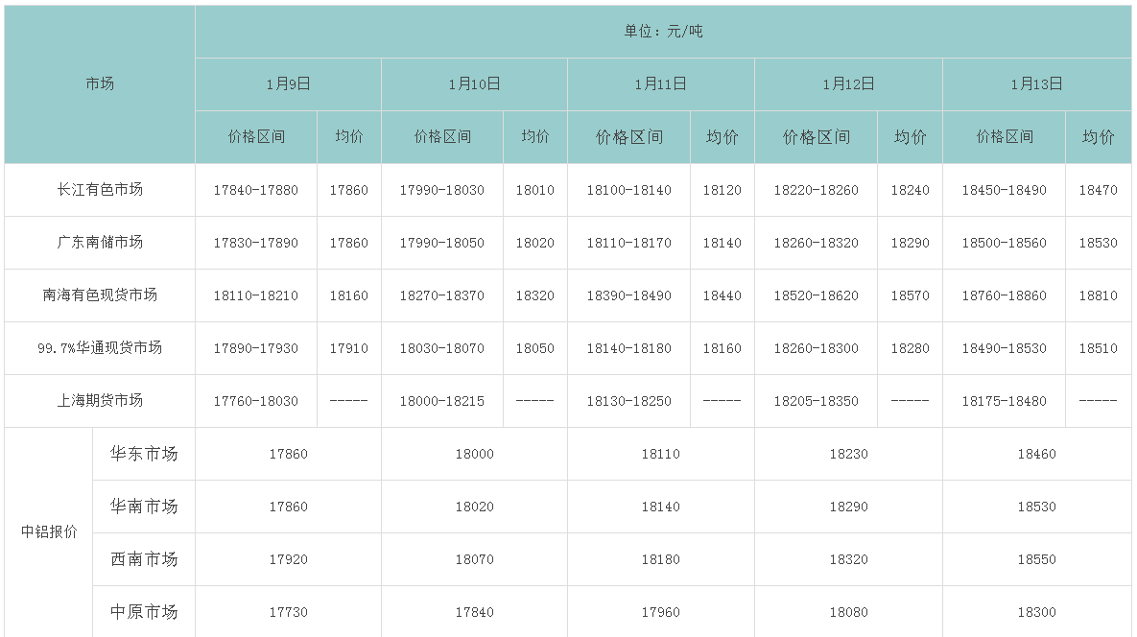Select the 中原市场 sub-row label

(144, 612)
